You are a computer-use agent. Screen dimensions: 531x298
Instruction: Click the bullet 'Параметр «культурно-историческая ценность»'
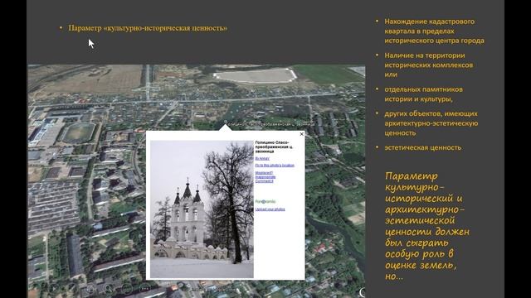coord(148,28)
